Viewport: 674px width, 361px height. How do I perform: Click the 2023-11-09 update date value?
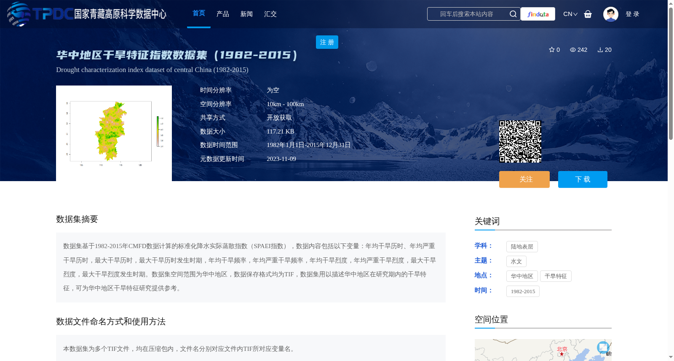[281, 159]
